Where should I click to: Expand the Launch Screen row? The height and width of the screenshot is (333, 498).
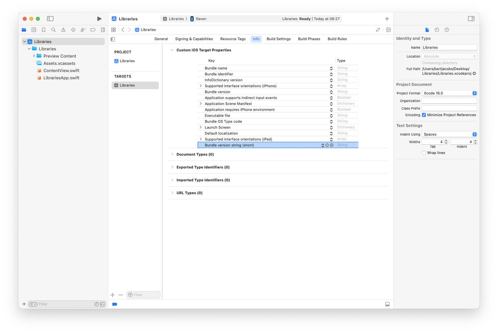pos(201,127)
